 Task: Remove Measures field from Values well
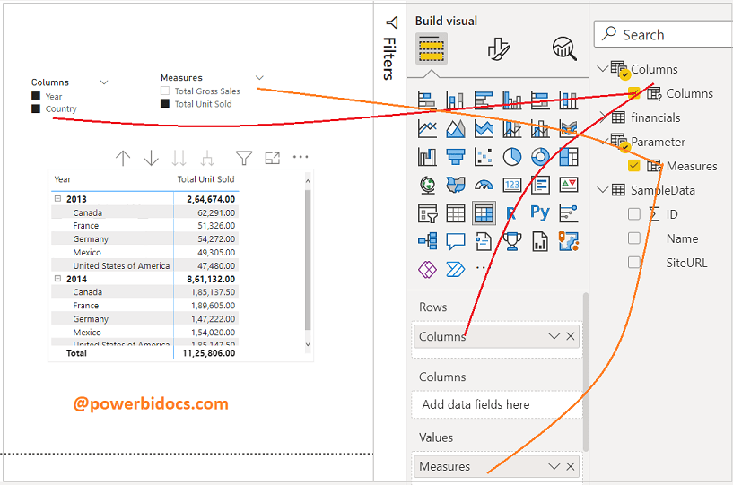click(571, 466)
